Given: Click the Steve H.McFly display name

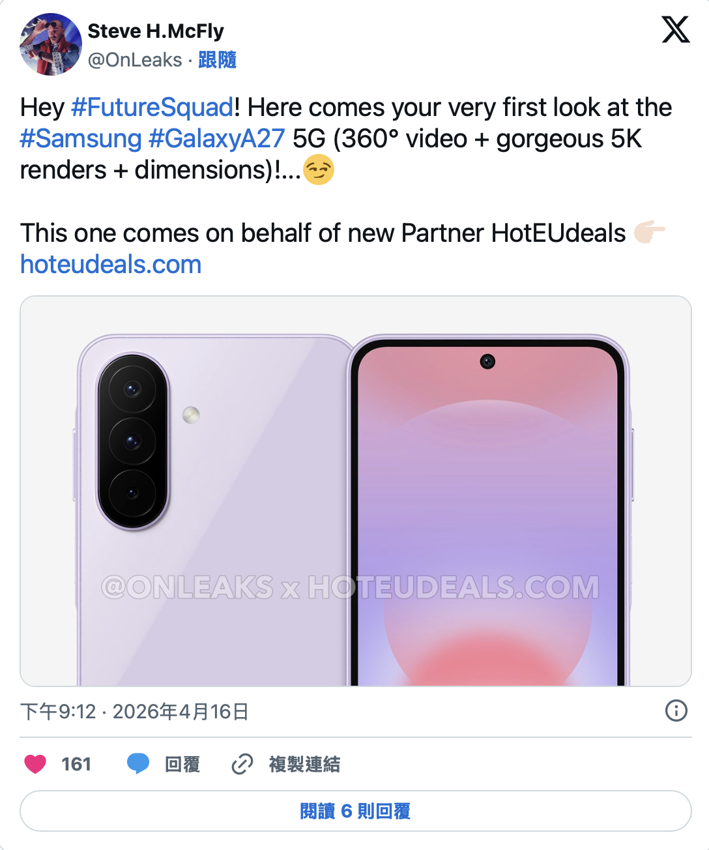Looking at the screenshot, I should click(156, 31).
